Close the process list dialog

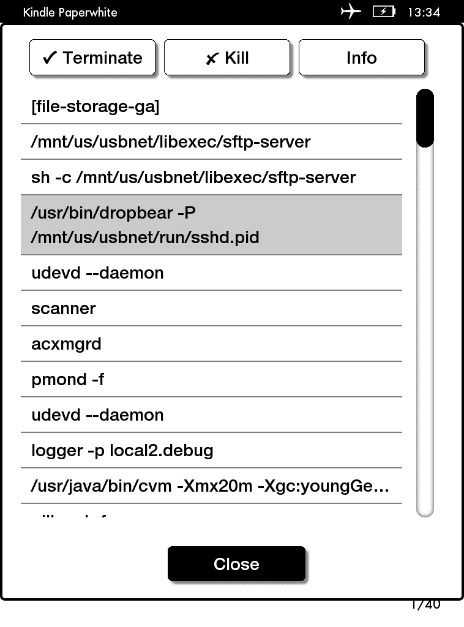pyautogui.click(x=236, y=564)
